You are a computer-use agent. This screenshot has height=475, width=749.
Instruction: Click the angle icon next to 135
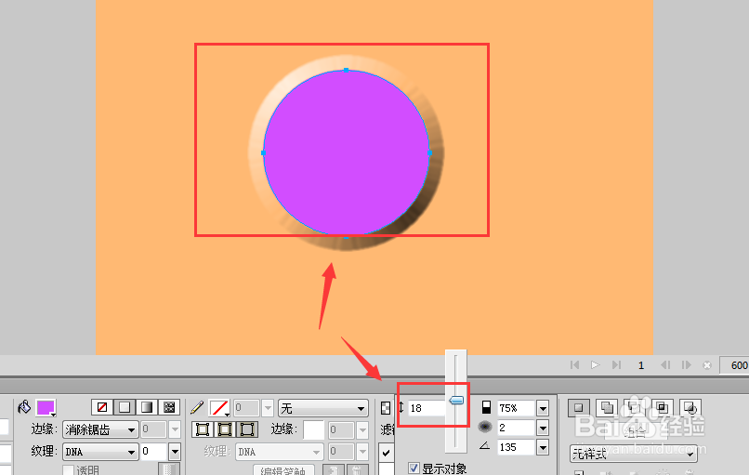(x=485, y=446)
